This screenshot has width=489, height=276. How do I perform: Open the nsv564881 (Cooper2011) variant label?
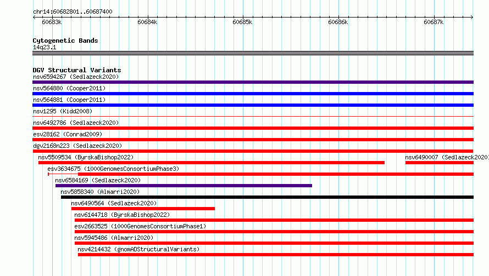(69, 100)
